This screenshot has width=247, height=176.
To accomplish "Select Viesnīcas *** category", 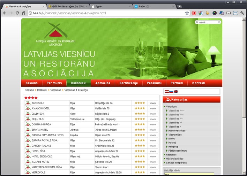I will coord(175,118).
